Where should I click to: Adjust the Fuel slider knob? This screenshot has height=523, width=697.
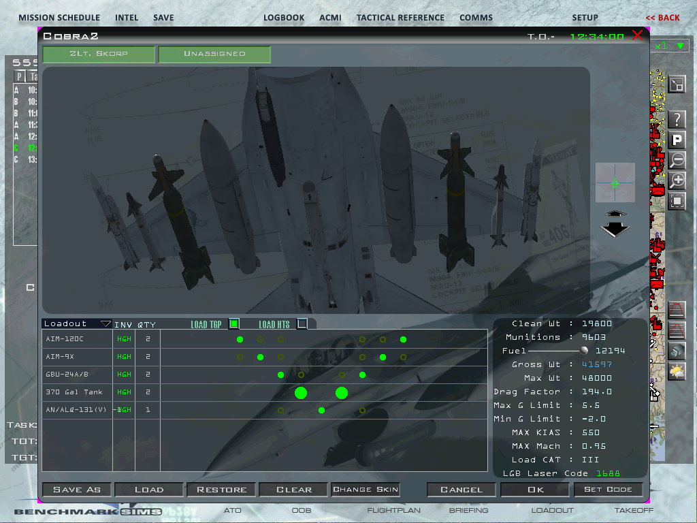[584, 351]
